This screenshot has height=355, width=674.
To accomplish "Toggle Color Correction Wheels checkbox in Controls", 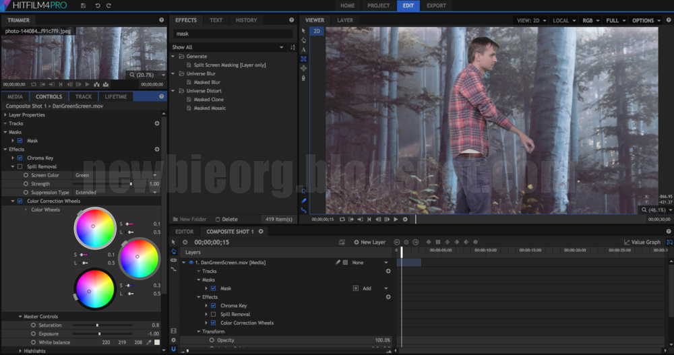I will pos(20,201).
